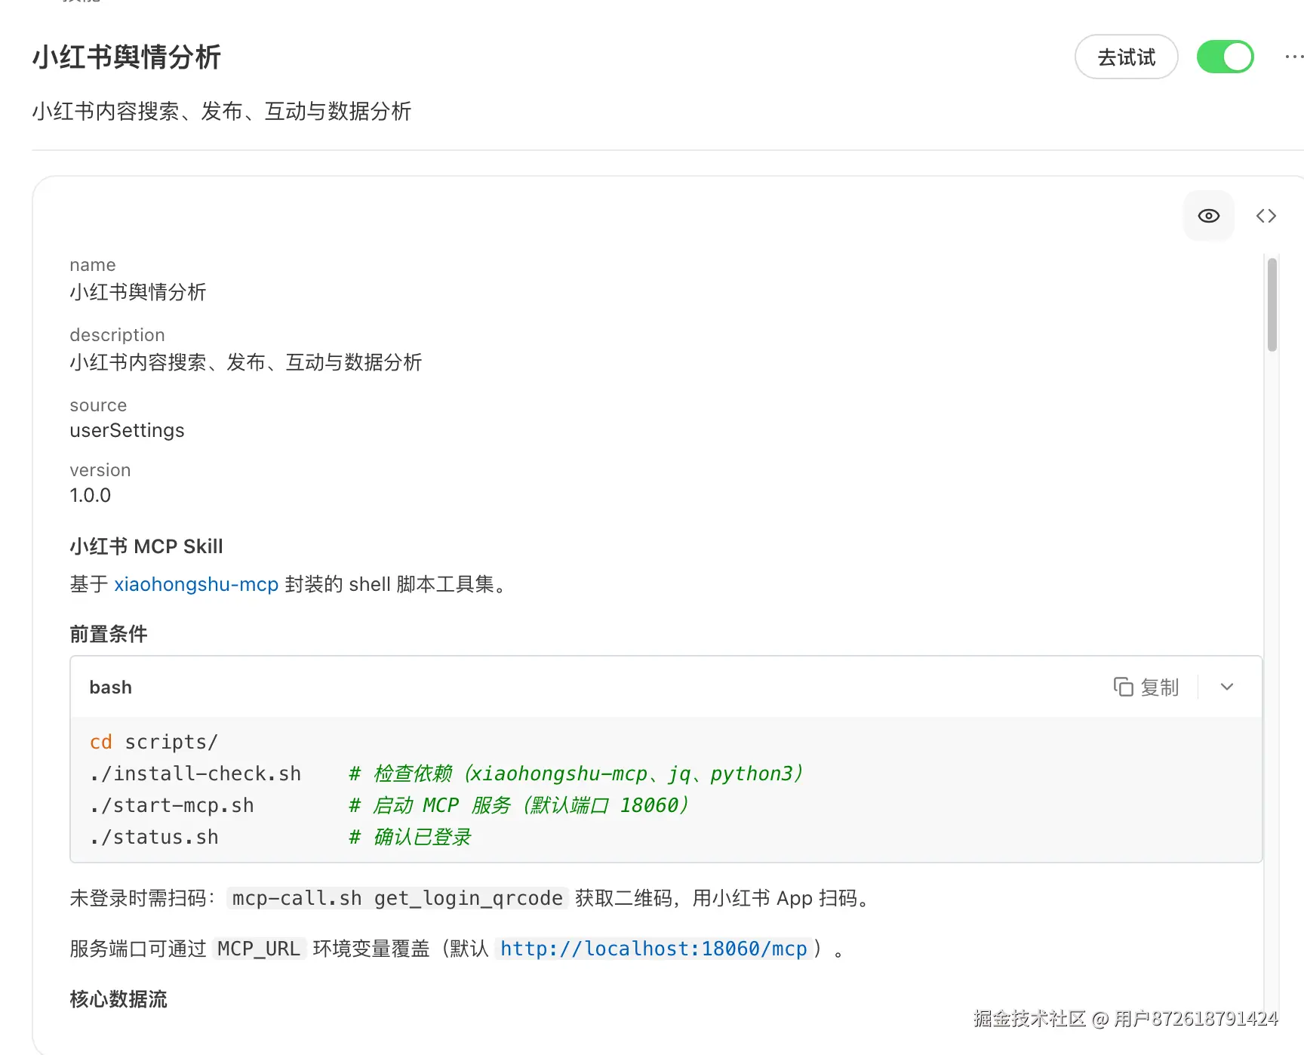Click the ./status.sh code line
1304x1055 pixels.
tap(154, 837)
